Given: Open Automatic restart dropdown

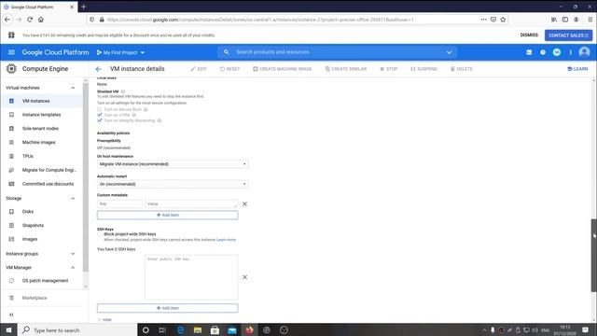Looking at the screenshot, I should click(x=173, y=184).
